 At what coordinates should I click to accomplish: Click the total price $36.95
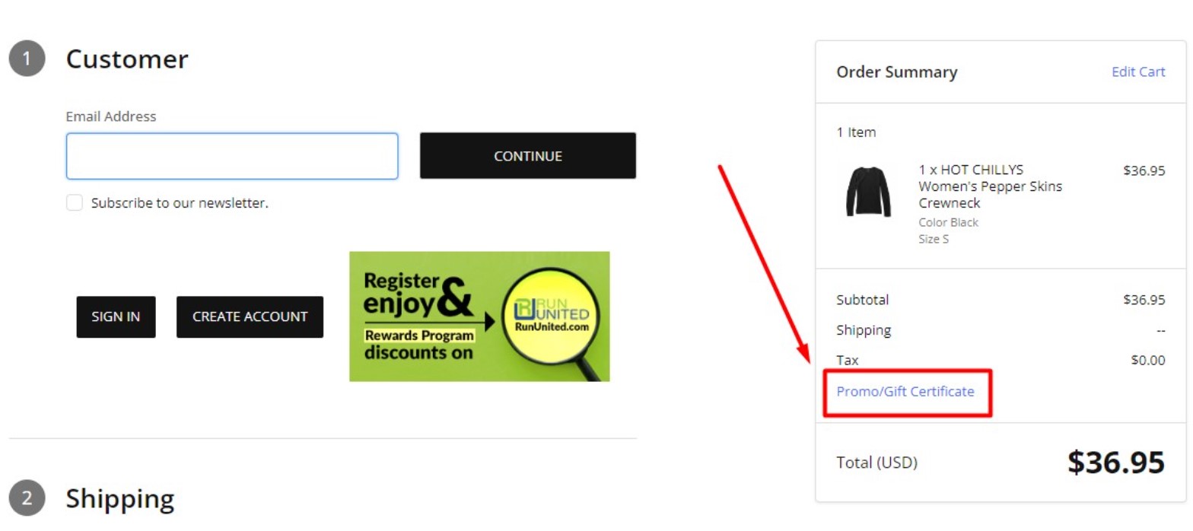(x=1115, y=462)
